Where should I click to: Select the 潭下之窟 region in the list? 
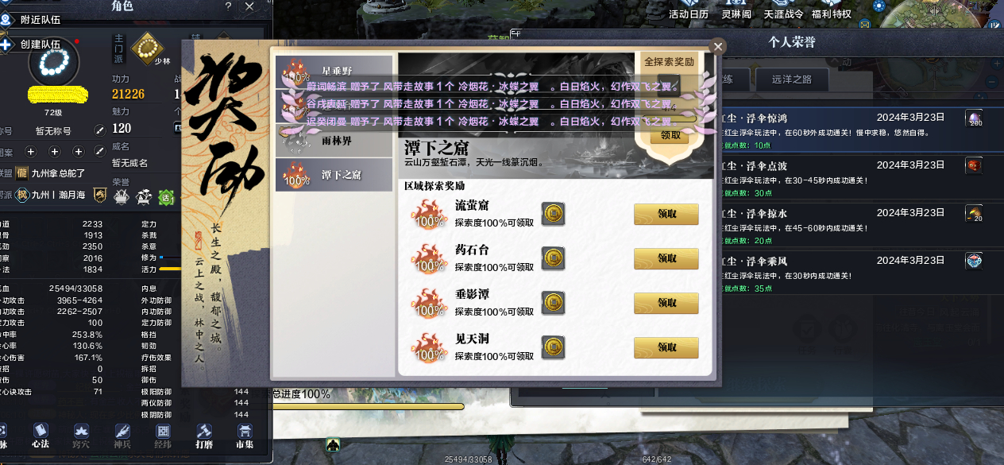334,175
